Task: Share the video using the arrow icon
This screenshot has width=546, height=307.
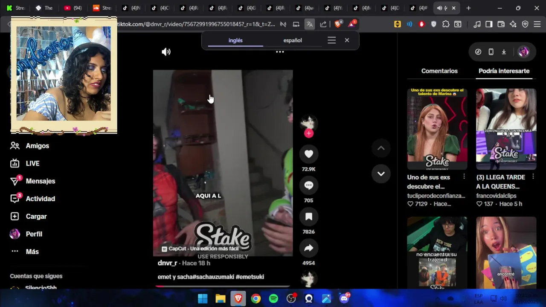Action: click(x=308, y=248)
